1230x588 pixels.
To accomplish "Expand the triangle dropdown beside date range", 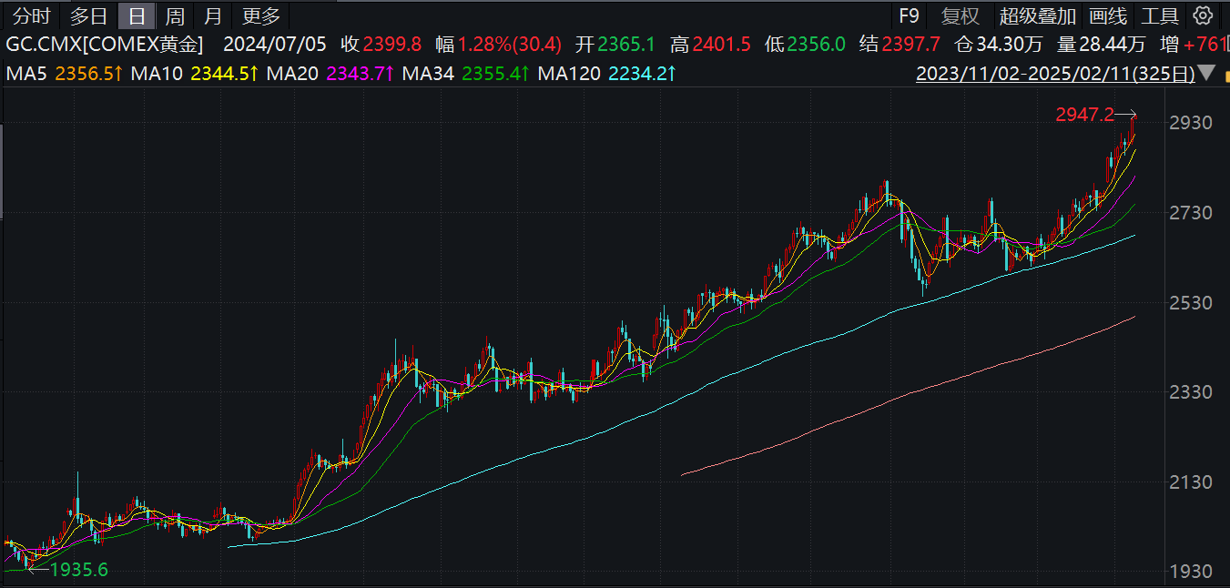I will pos(1208,74).
